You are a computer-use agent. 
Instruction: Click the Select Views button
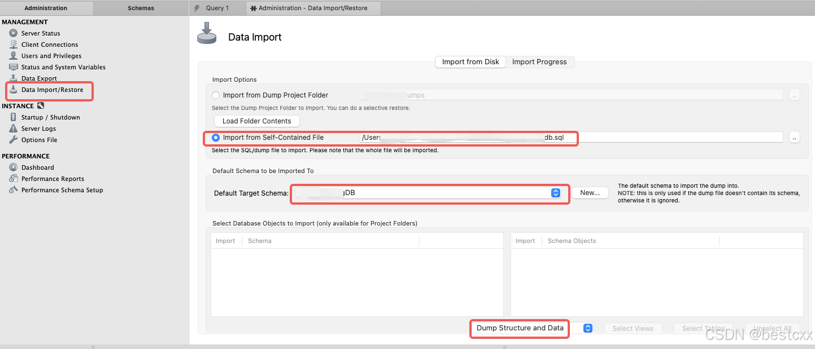click(x=633, y=329)
